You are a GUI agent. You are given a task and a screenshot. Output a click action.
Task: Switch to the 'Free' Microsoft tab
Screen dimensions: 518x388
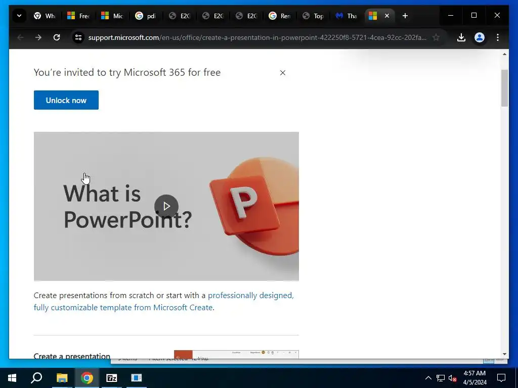tap(78, 16)
